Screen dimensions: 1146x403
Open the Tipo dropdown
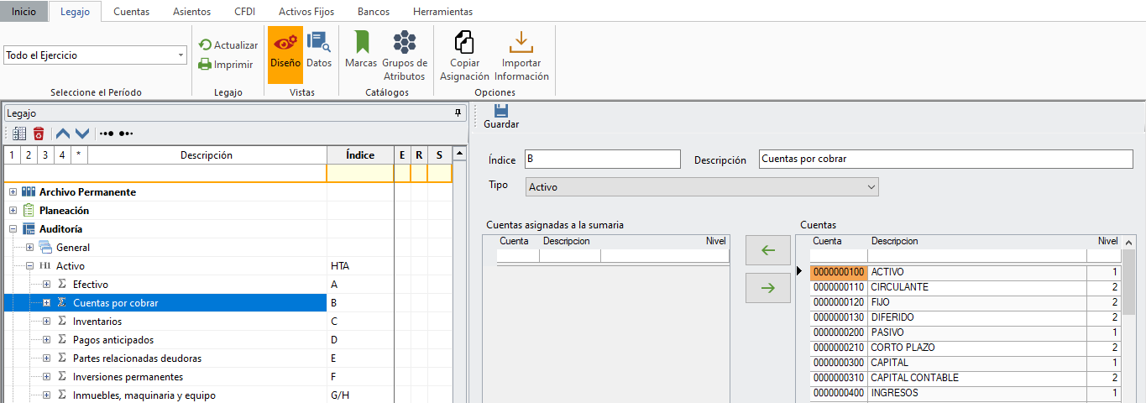(x=871, y=187)
